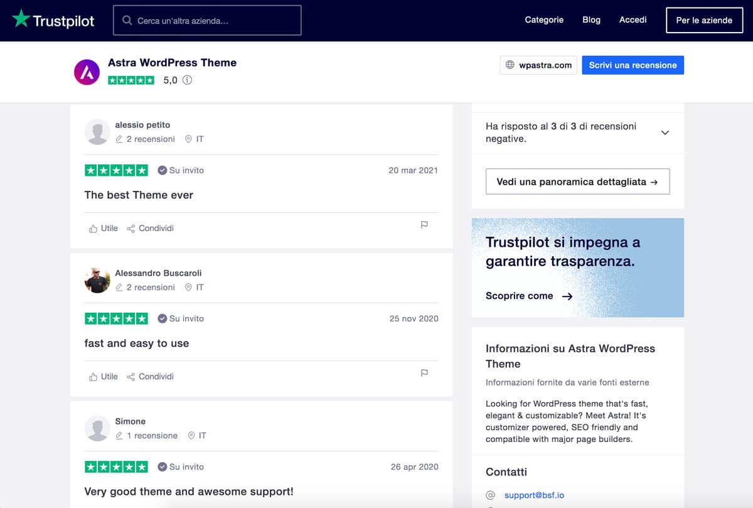Click the arrow next to Scoprire come
Image resolution: width=753 pixels, height=508 pixels.
(567, 296)
